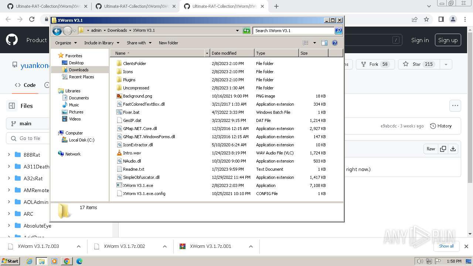Click the Start button
This screenshot has width=473, height=266.
click(10, 261)
